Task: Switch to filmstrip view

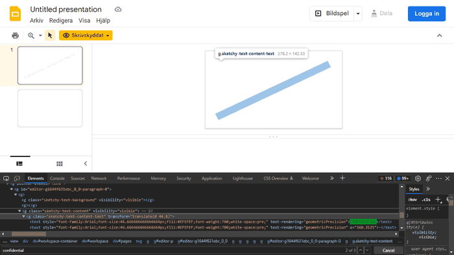Action: [19, 164]
